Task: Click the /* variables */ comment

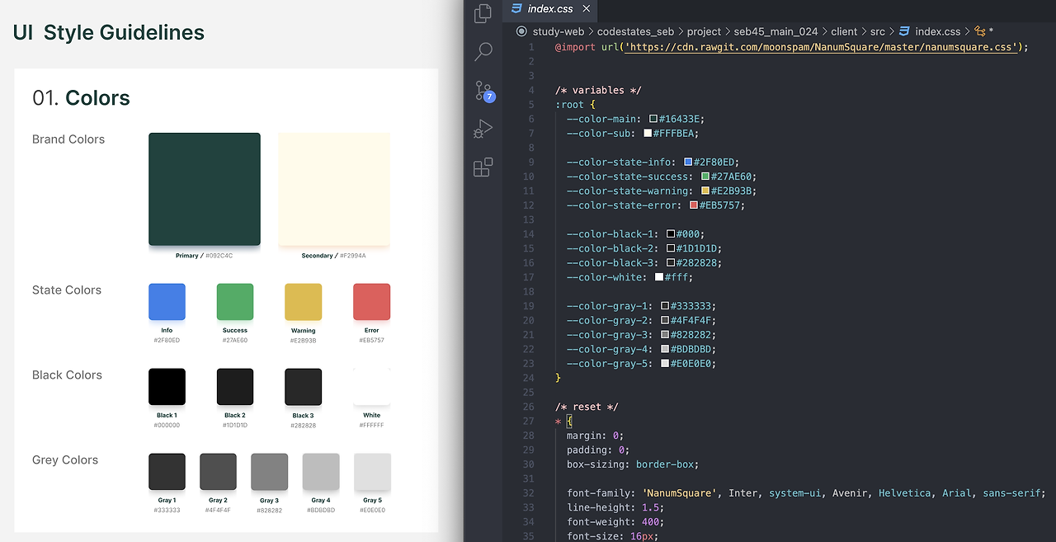Action: click(598, 90)
